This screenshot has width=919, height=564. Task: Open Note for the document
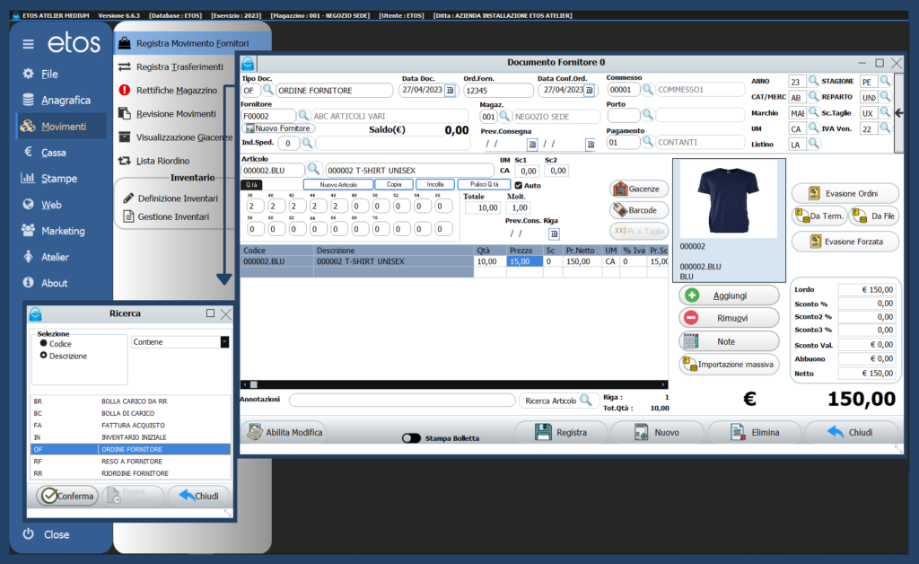729,341
